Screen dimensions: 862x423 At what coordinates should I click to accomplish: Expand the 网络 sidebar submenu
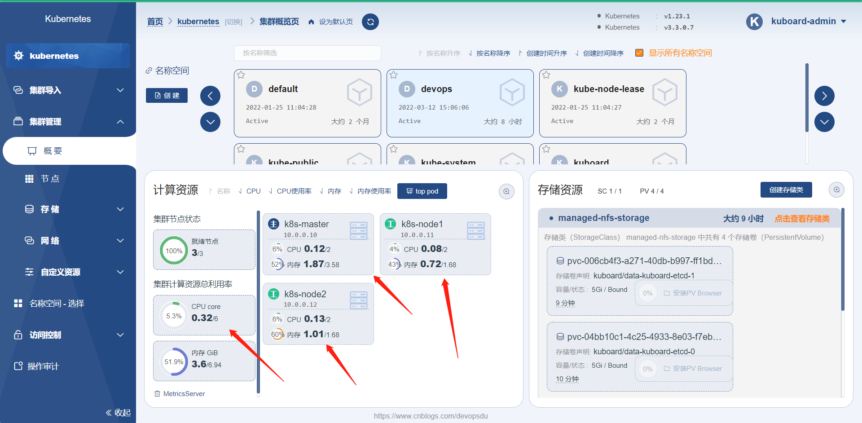coord(68,241)
